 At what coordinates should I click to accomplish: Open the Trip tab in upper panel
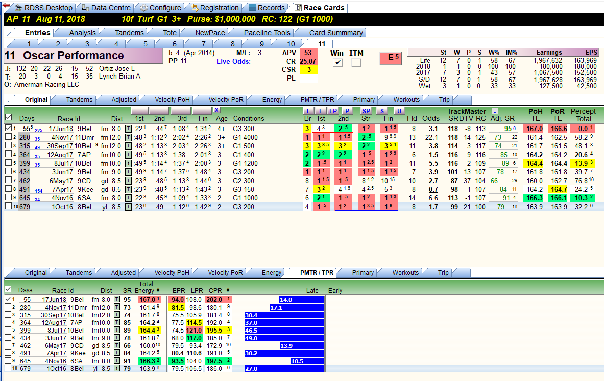coord(444,99)
